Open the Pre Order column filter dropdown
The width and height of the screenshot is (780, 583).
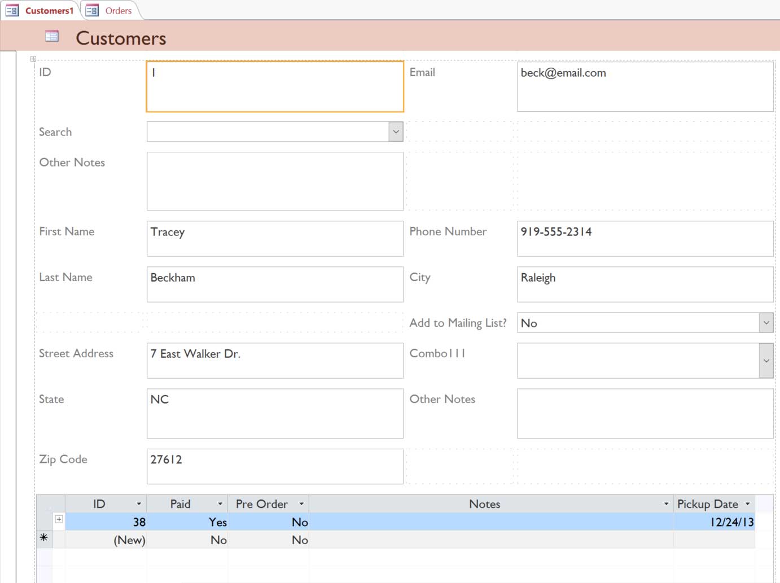301,504
